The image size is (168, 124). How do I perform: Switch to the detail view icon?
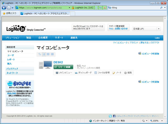coord(52,54)
